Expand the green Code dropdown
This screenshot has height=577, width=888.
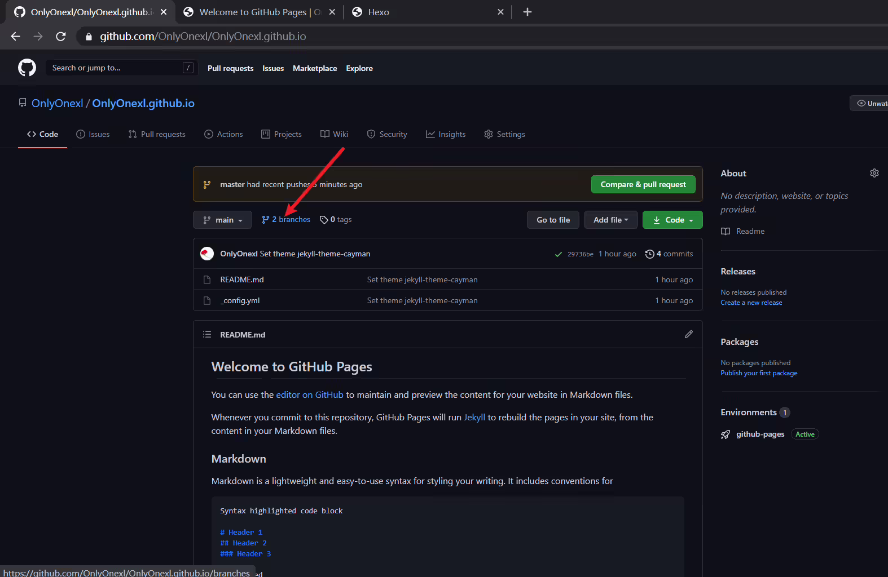pyautogui.click(x=672, y=220)
